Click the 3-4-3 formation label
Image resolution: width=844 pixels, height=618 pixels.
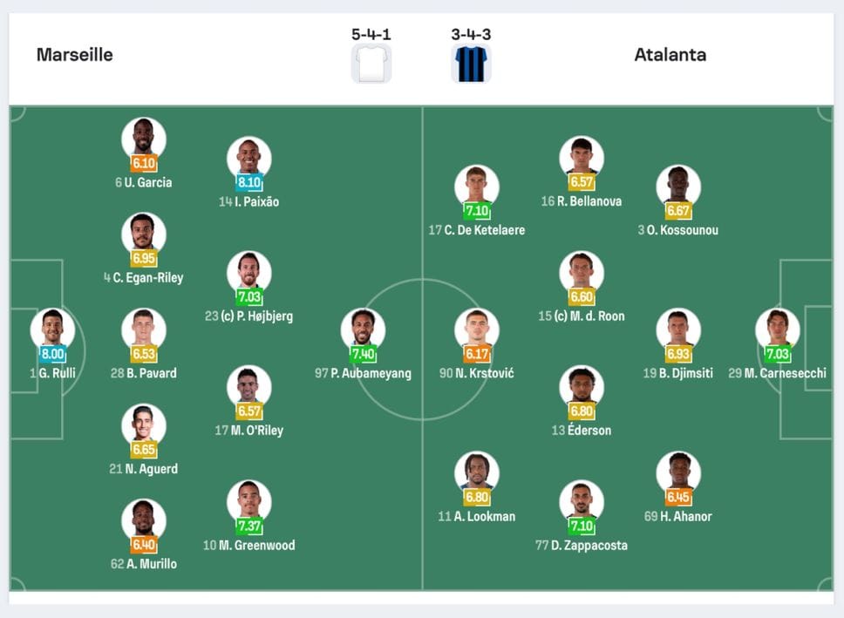[x=471, y=35]
